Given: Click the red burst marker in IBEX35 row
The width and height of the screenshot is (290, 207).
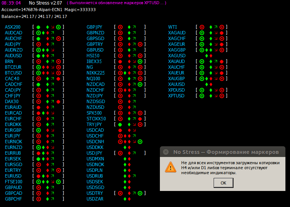Looking at the screenshot, I should tap(120, 61).
